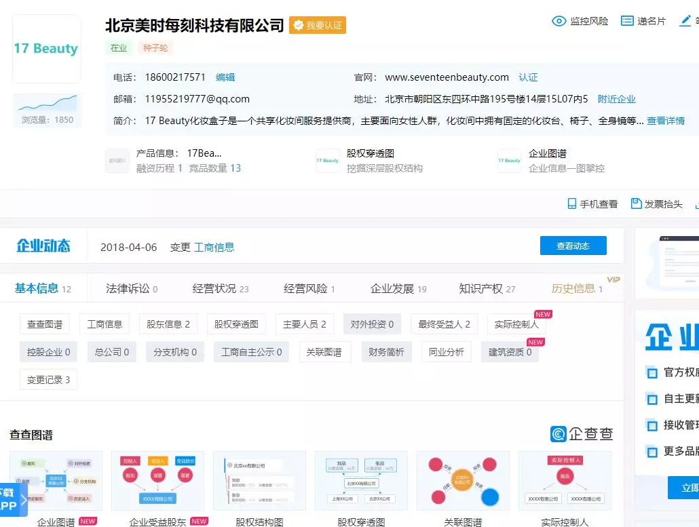Open the 股权穿透图 diagram thumbnail
This screenshot has width=699, height=527.
361,481
